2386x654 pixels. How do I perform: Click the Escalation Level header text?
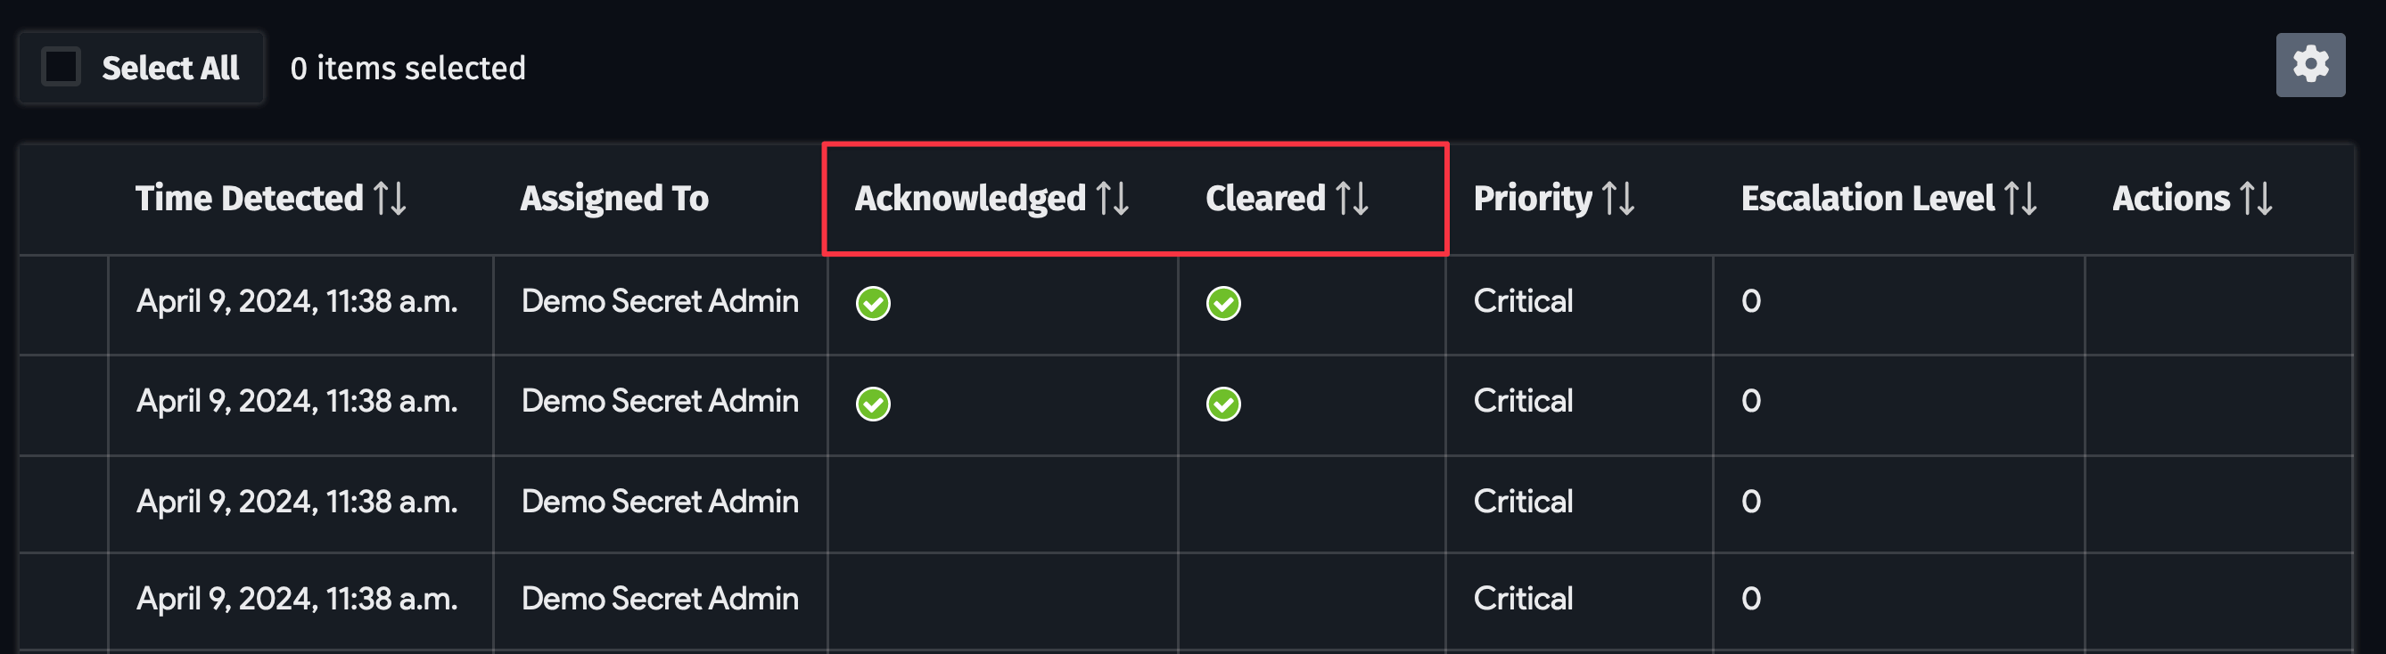tap(1867, 198)
